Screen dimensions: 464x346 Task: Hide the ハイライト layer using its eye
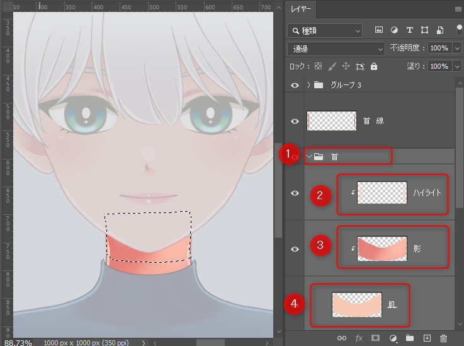(x=295, y=193)
